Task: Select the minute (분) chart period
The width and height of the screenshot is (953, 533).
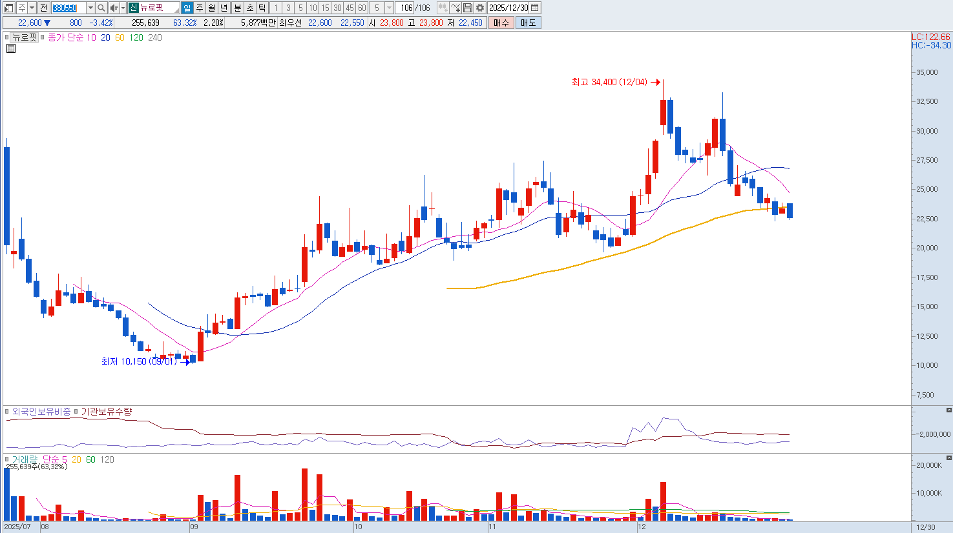Action: point(237,8)
